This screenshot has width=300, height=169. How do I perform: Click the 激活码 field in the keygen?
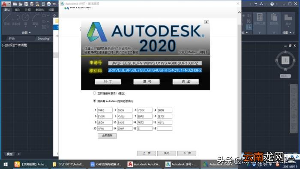tap(155, 70)
